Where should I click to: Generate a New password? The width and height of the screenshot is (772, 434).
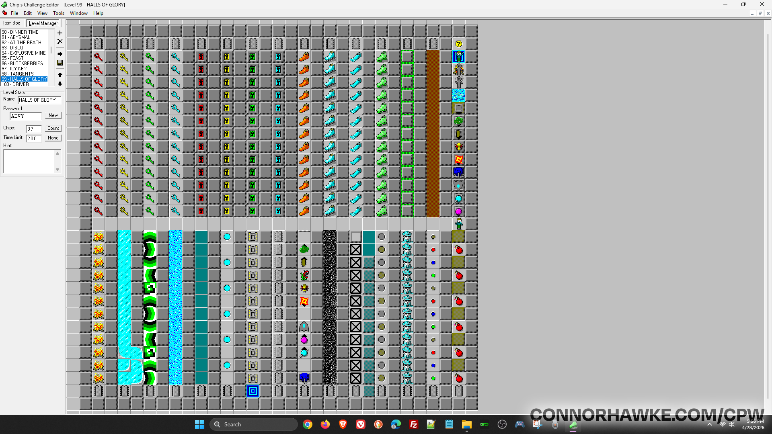(53, 115)
